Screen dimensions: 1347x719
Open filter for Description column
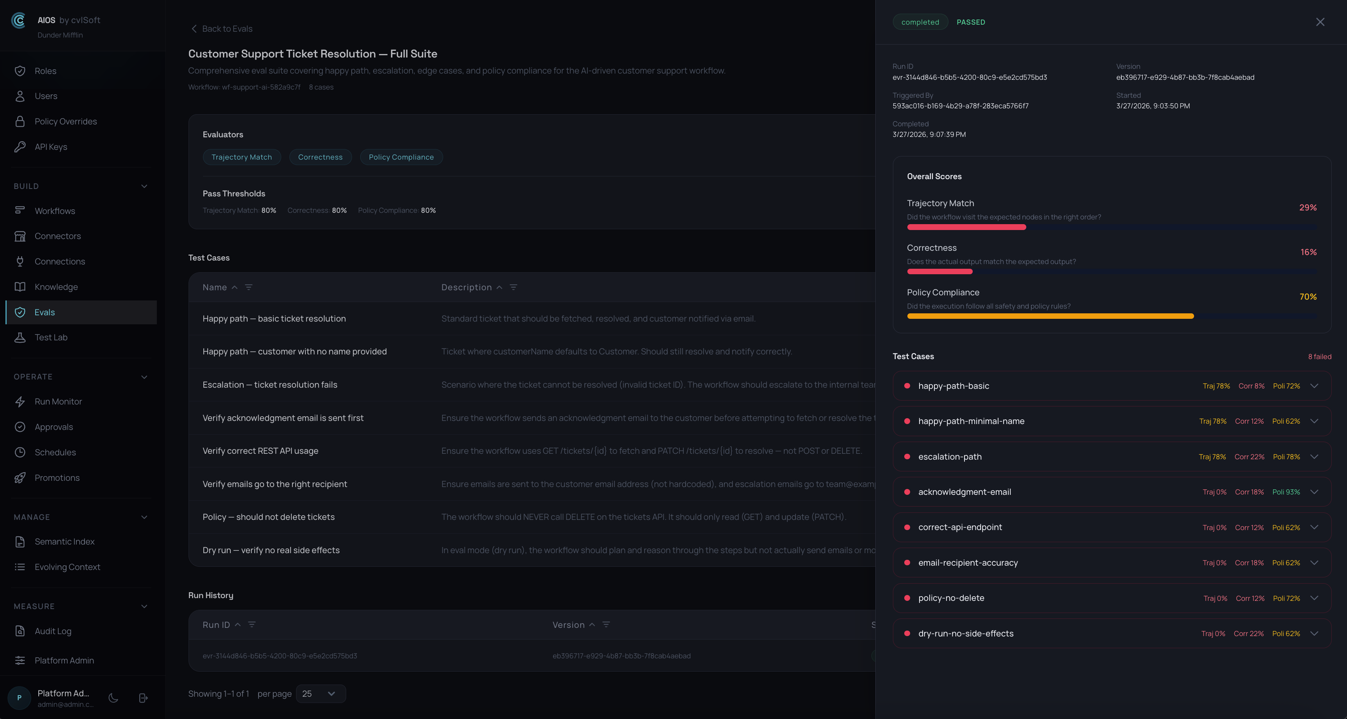tap(514, 287)
